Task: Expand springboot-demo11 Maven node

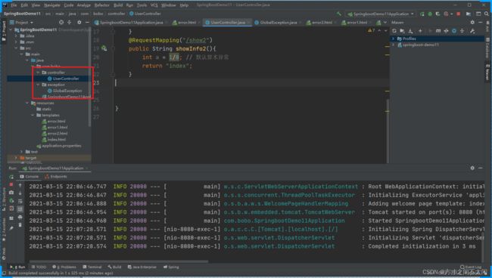Action: pyautogui.click(x=393, y=45)
